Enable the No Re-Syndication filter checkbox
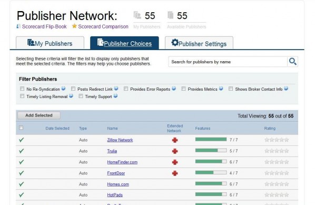 point(22,89)
